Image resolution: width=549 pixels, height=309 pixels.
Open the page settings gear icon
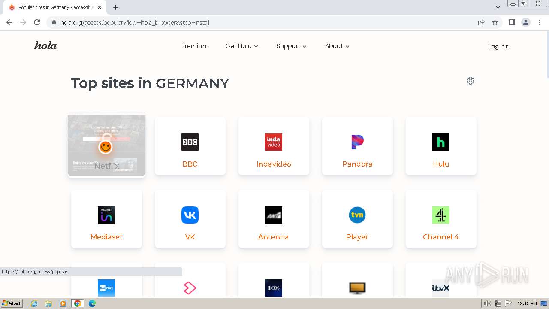471,81
